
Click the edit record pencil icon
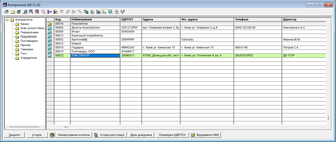pyautogui.click(x=19, y=12)
